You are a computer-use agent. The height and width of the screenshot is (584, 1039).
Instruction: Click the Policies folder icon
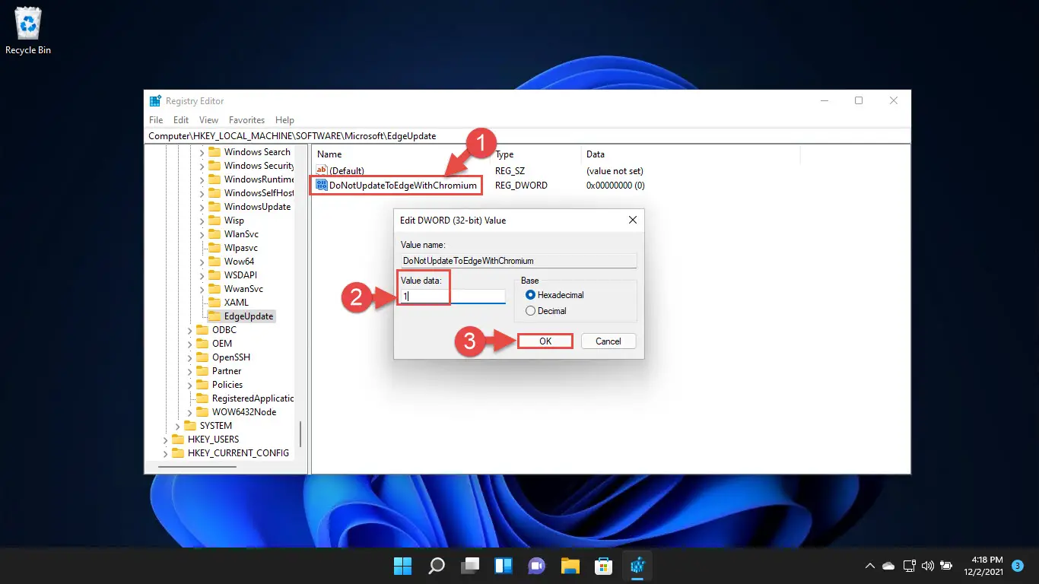click(x=202, y=385)
